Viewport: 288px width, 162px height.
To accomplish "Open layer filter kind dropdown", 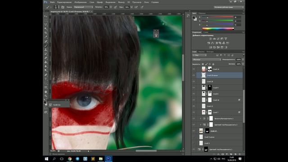I will point(199,55).
